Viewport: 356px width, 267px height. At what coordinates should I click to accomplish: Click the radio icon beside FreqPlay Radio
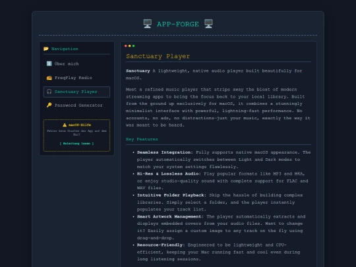[x=49, y=78]
